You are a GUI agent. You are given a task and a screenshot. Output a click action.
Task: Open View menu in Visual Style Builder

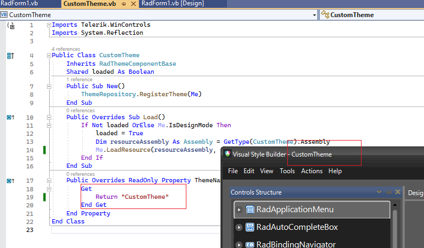[266, 171]
